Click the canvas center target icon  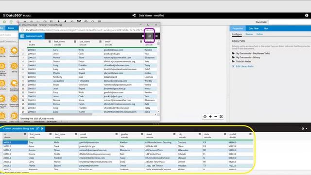205,117
